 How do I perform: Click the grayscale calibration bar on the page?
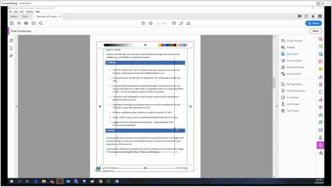118,45
